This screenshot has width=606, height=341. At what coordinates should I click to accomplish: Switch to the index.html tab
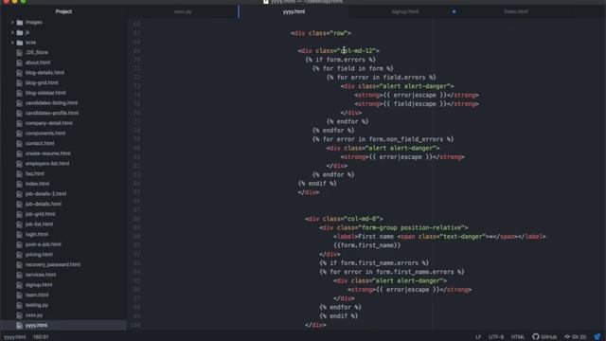516,11
